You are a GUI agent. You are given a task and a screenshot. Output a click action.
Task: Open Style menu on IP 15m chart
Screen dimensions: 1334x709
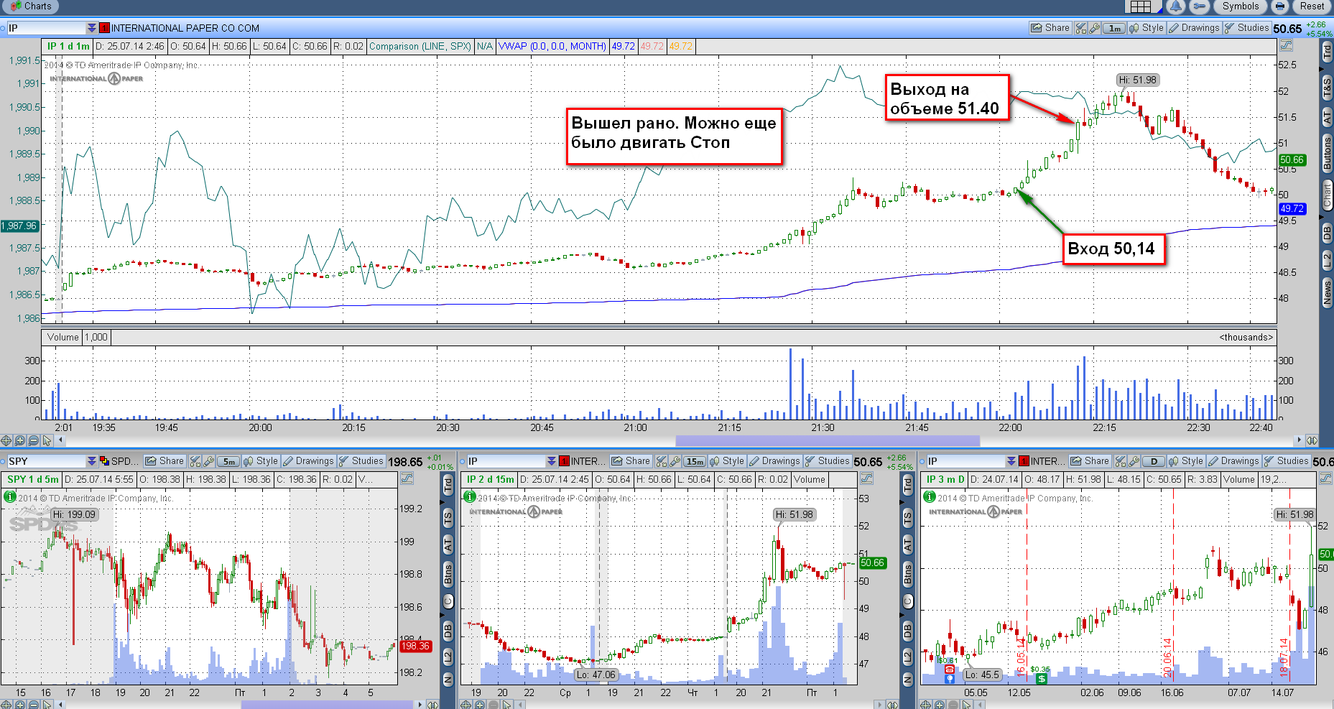point(727,461)
